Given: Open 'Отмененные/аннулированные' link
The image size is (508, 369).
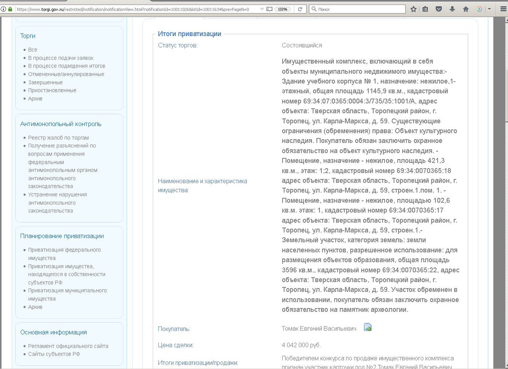Looking at the screenshot, I should click(66, 74).
